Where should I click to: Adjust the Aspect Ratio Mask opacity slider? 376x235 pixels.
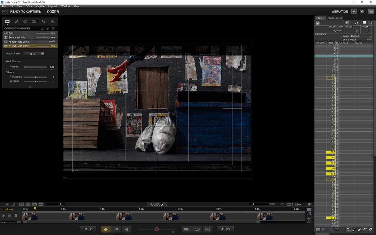click(43, 46)
